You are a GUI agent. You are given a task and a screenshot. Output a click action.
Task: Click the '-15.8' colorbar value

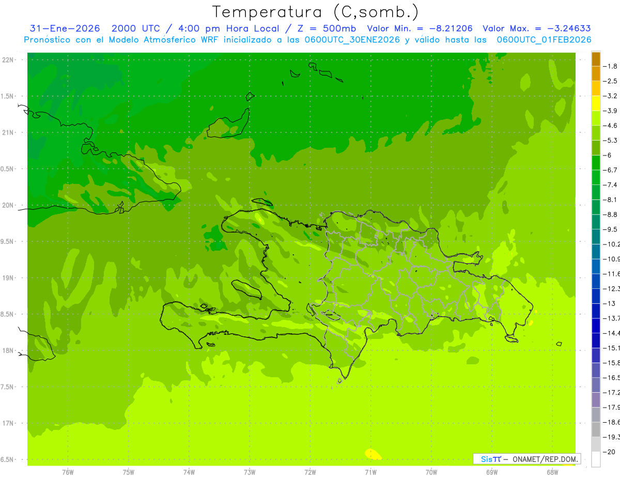pyautogui.click(x=611, y=363)
